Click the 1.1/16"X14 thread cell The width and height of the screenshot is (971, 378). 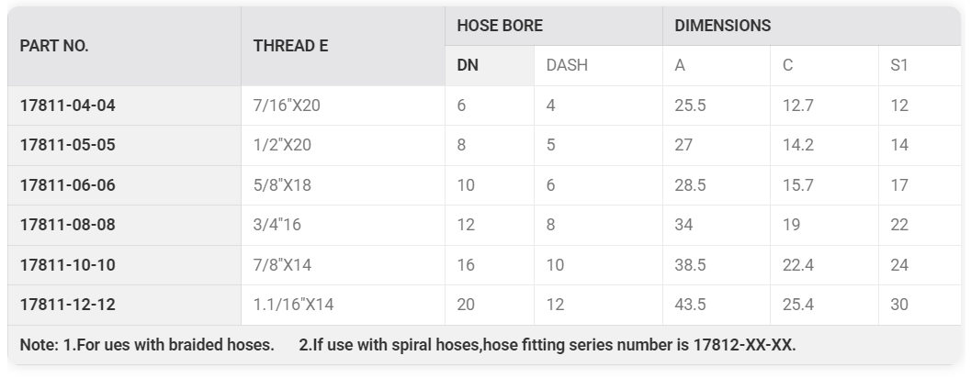(x=343, y=305)
